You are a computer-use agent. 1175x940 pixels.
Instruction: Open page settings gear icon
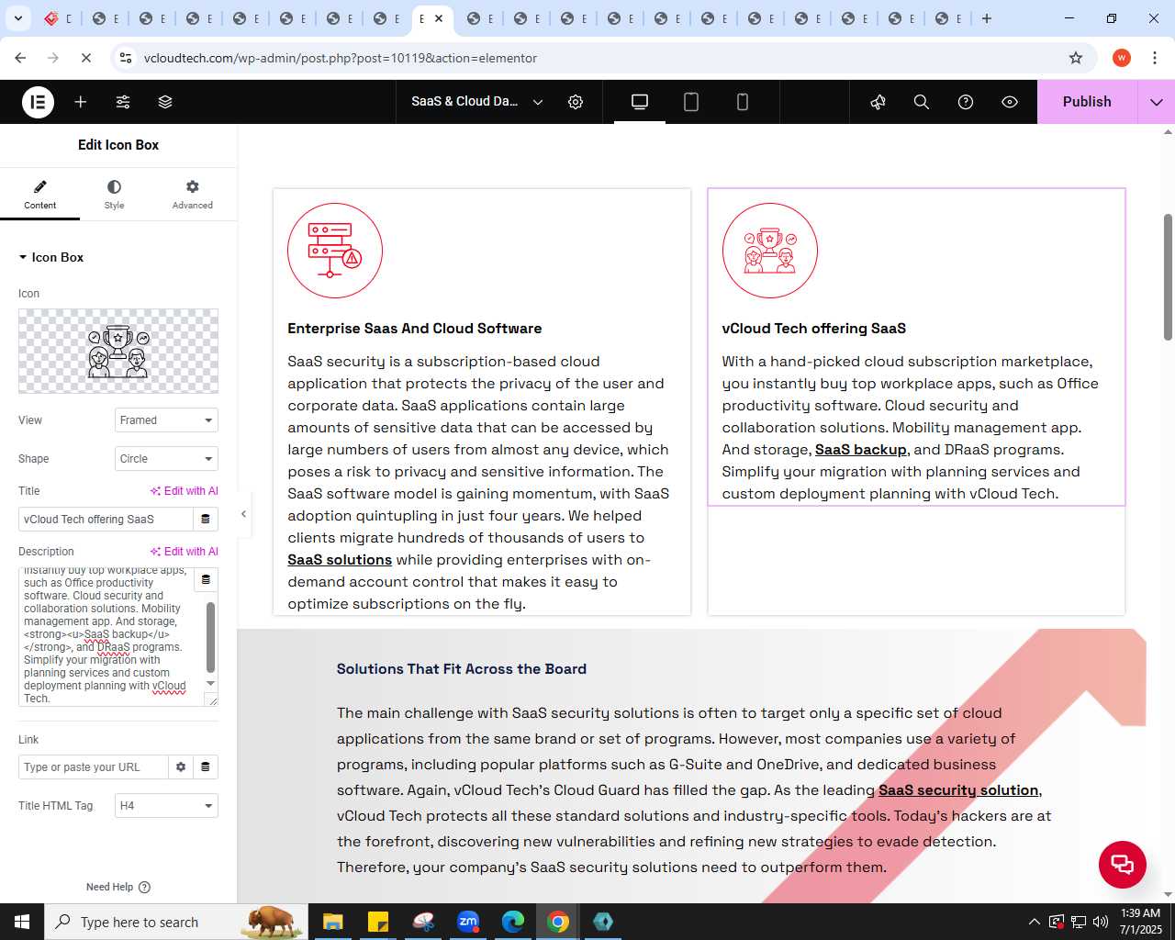click(576, 102)
